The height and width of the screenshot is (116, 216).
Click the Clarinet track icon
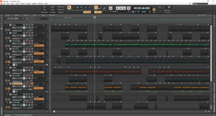10,33
